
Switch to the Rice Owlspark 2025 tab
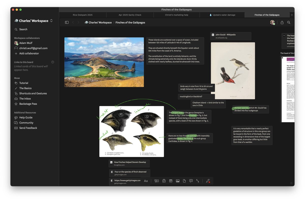pyautogui.click(x=83, y=15)
